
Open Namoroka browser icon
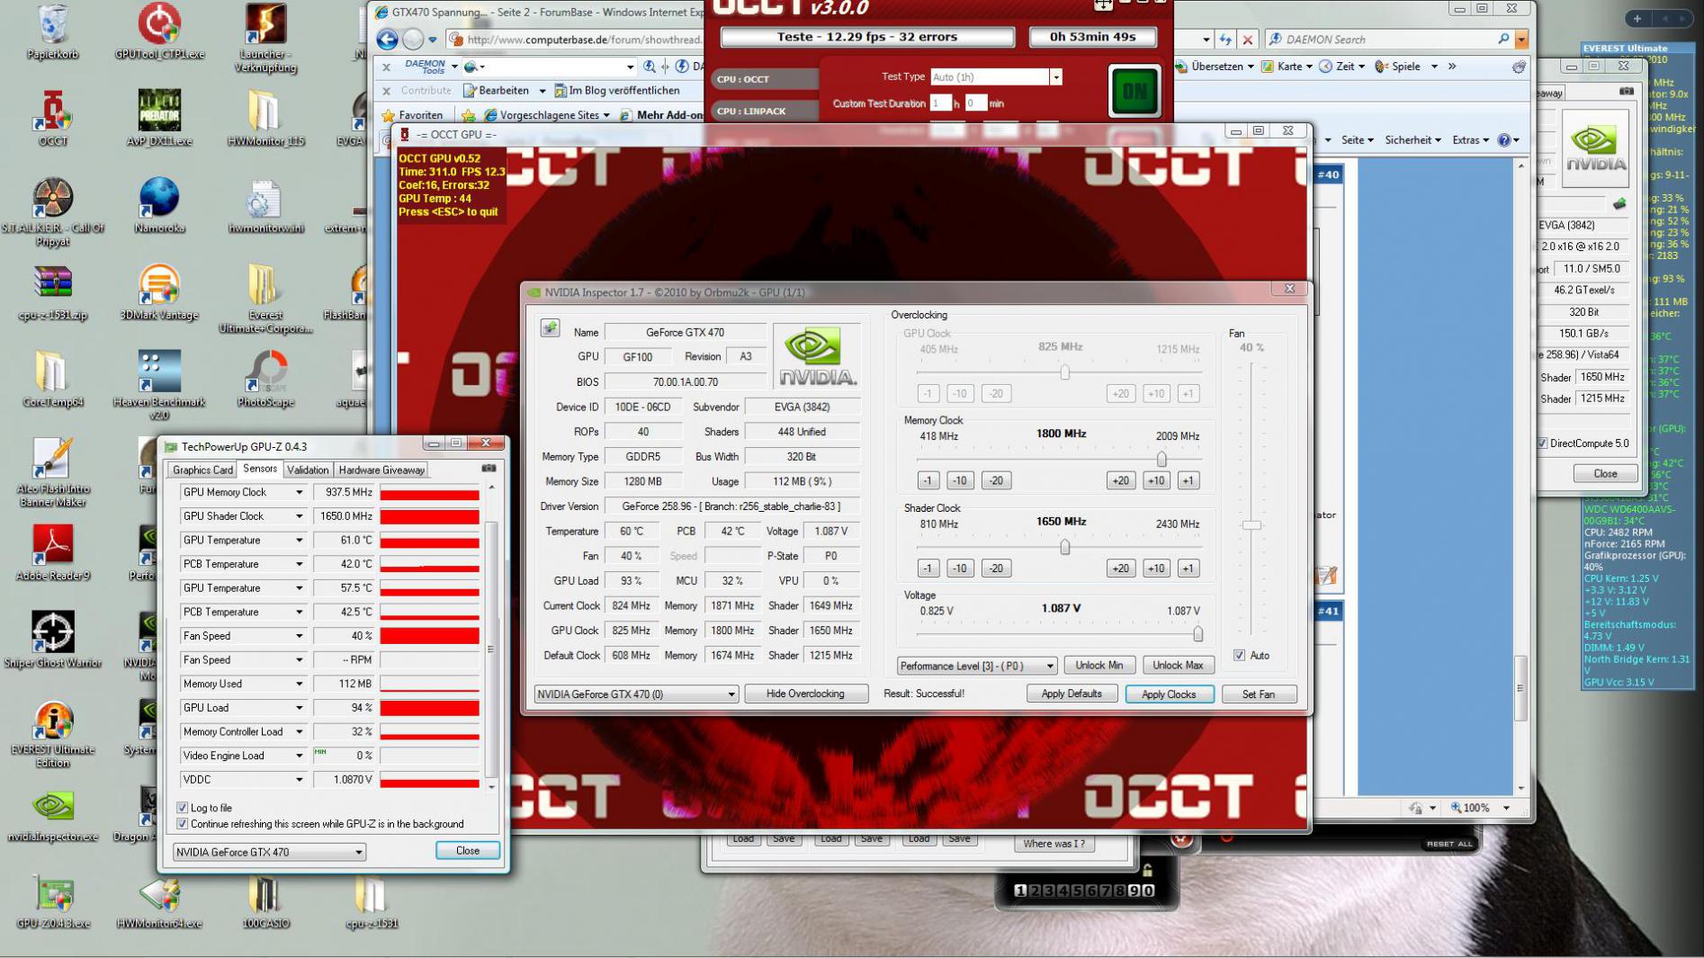(159, 206)
